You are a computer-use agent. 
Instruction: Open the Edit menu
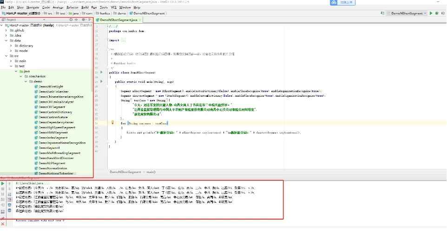click(x=11, y=7)
